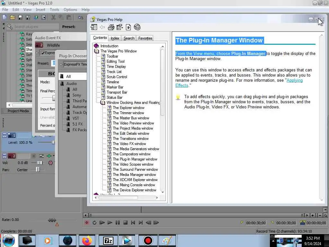This screenshot has height=247, width=329.
Task: Expand the Introduction help book
Action: click(96, 46)
